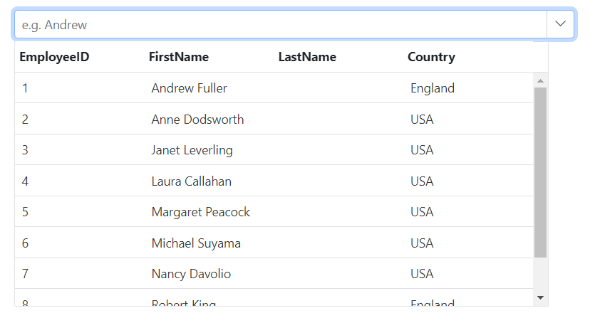The image size is (590, 323).
Task: Click the 'e.g. Andrew' search input
Action: click(x=281, y=24)
